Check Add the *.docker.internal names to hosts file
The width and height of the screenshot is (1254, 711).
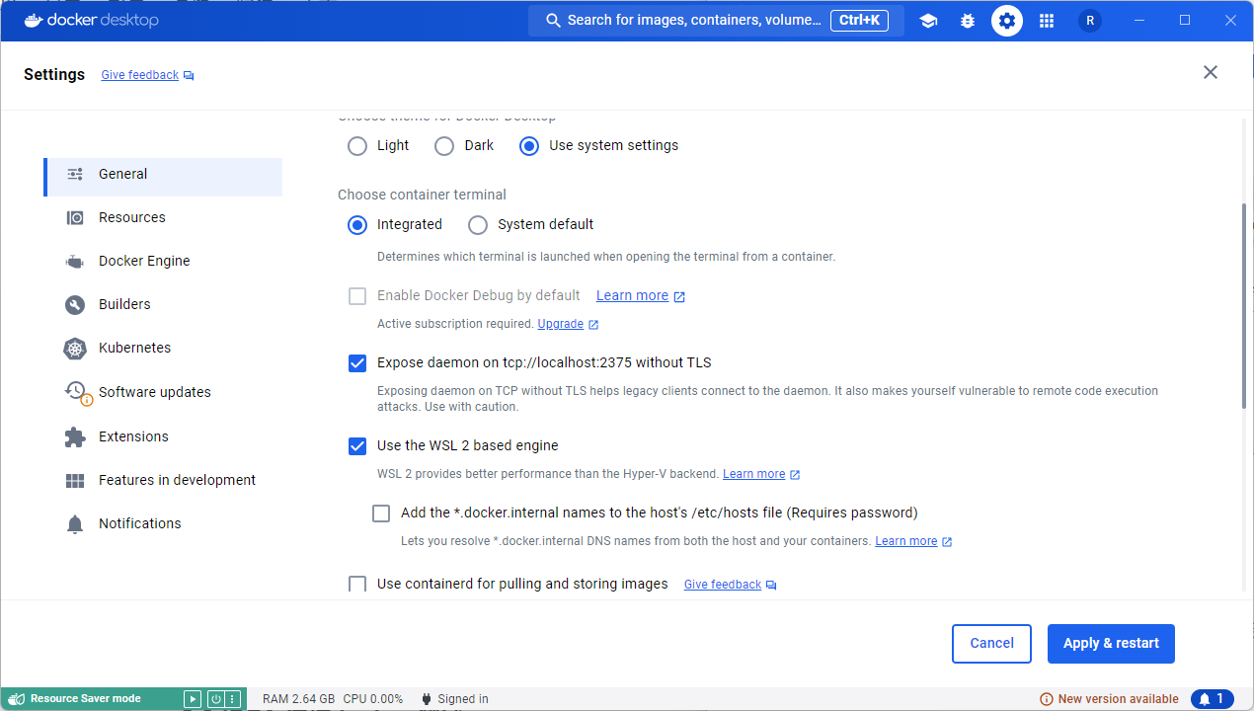pyautogui.click(x=381, y=513)
